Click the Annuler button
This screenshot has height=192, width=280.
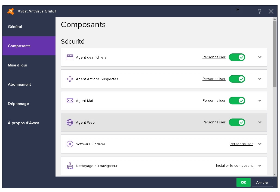coord(262,183)
